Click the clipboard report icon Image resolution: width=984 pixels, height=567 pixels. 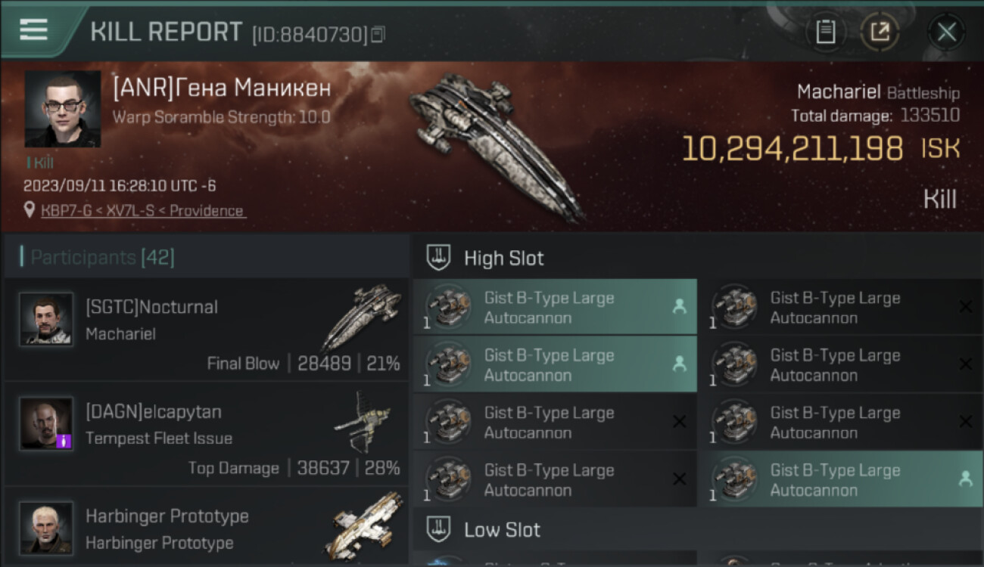(x=825, y=32)
